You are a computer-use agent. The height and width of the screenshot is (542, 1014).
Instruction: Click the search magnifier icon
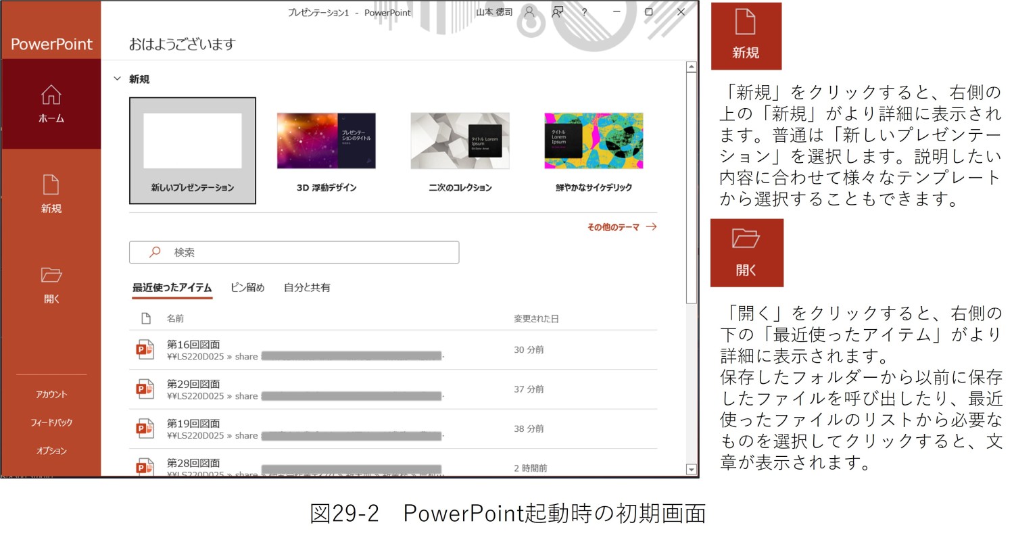[155, 252]
